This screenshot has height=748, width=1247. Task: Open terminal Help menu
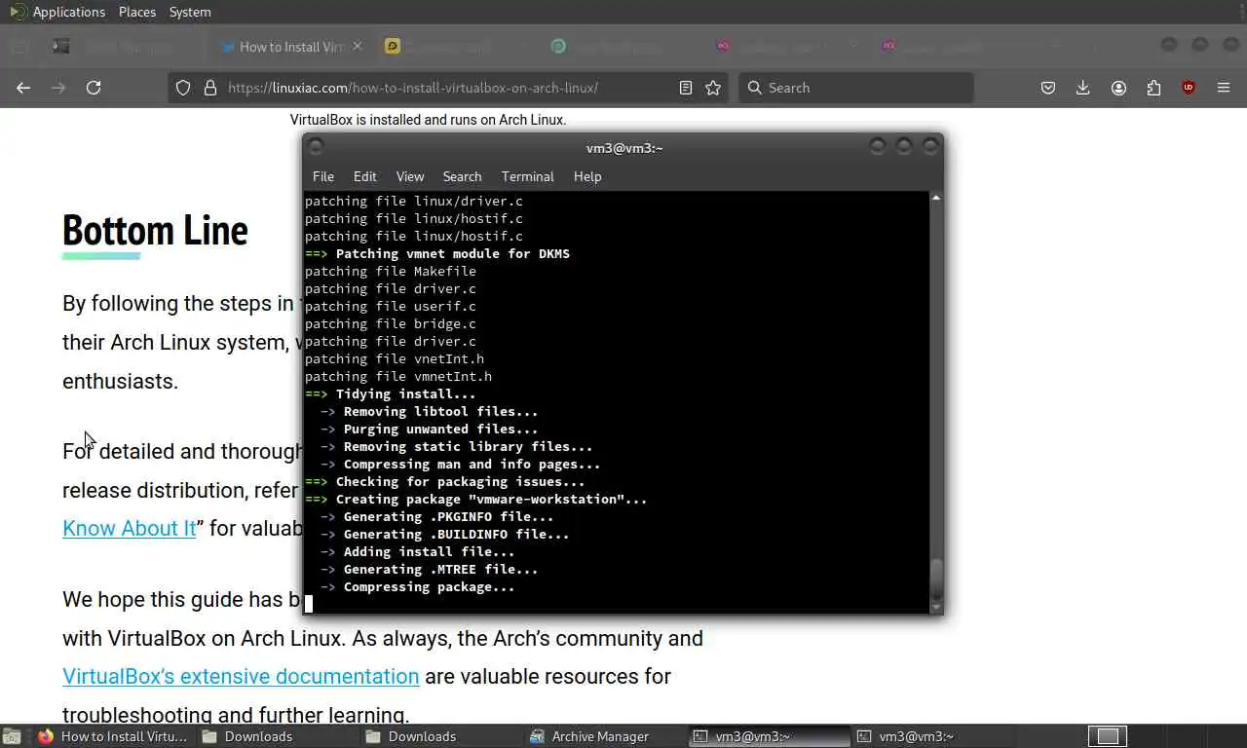pos(587,176)
